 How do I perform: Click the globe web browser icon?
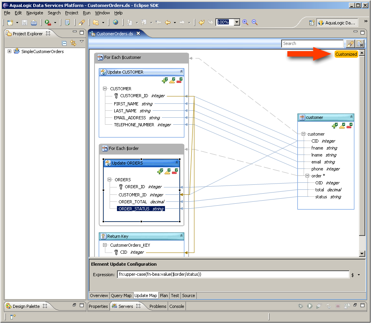coord(115,22)
